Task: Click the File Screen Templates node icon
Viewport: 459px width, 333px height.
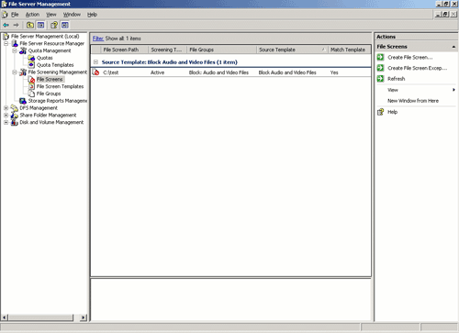Action: pos(31,86)
